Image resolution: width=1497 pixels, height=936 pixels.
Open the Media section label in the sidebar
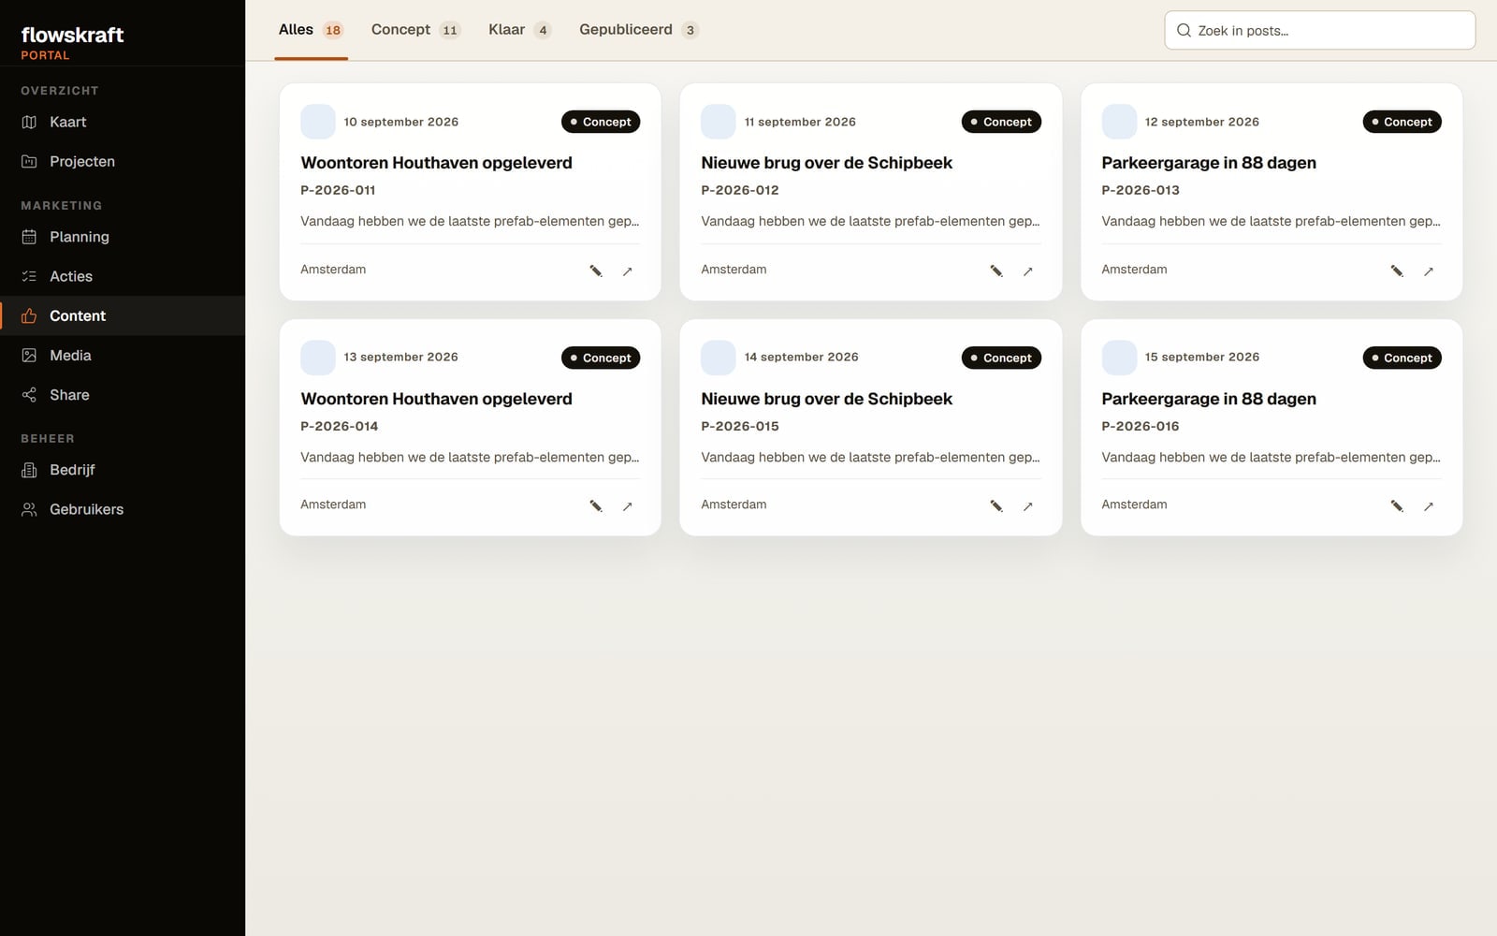(70, 355)
